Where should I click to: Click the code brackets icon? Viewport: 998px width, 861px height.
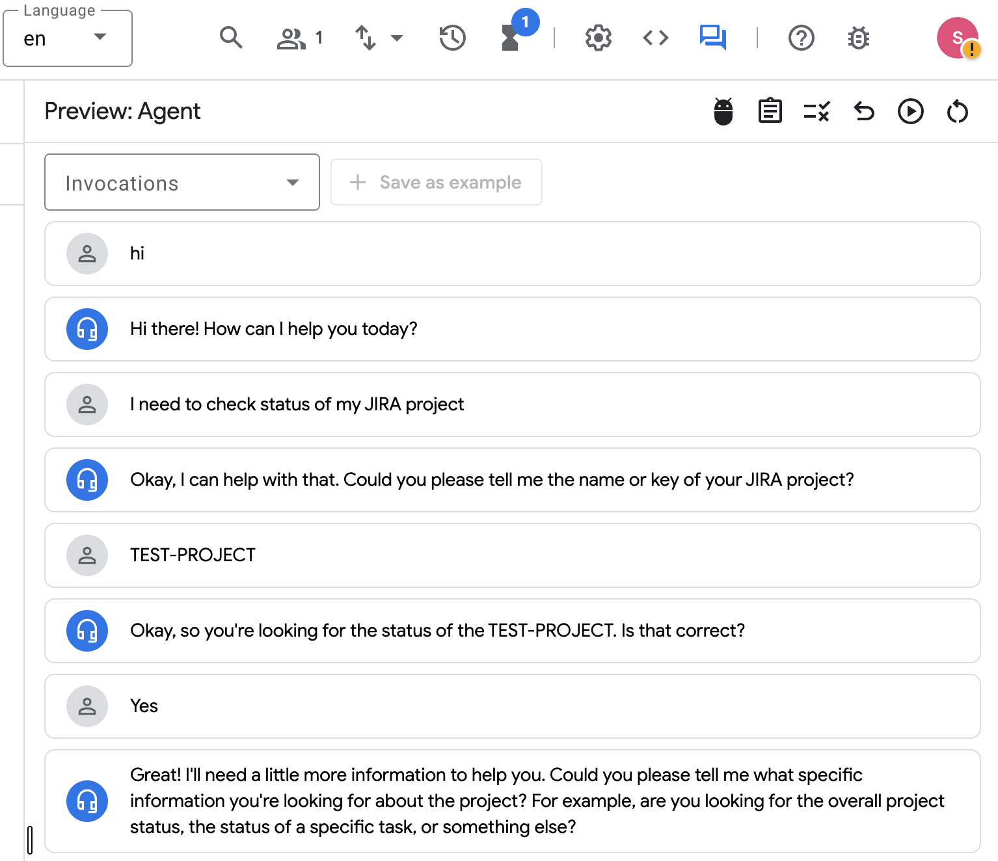click(x=655, y=38)
